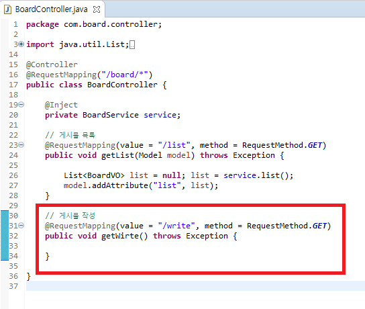Click the package keyword on line 1
The width and height of the screenshot is (365, 309).
click(42, 24)
